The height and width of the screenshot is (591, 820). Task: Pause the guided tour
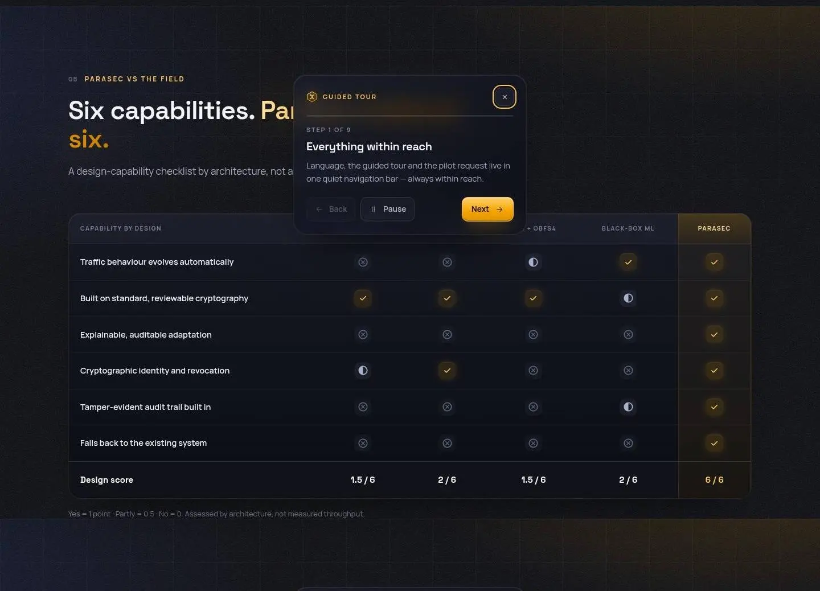click(x=387, y=209)
